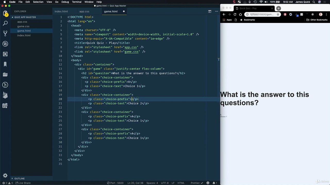Click the Wi-Fi icon in menu bar

[261, 2]
